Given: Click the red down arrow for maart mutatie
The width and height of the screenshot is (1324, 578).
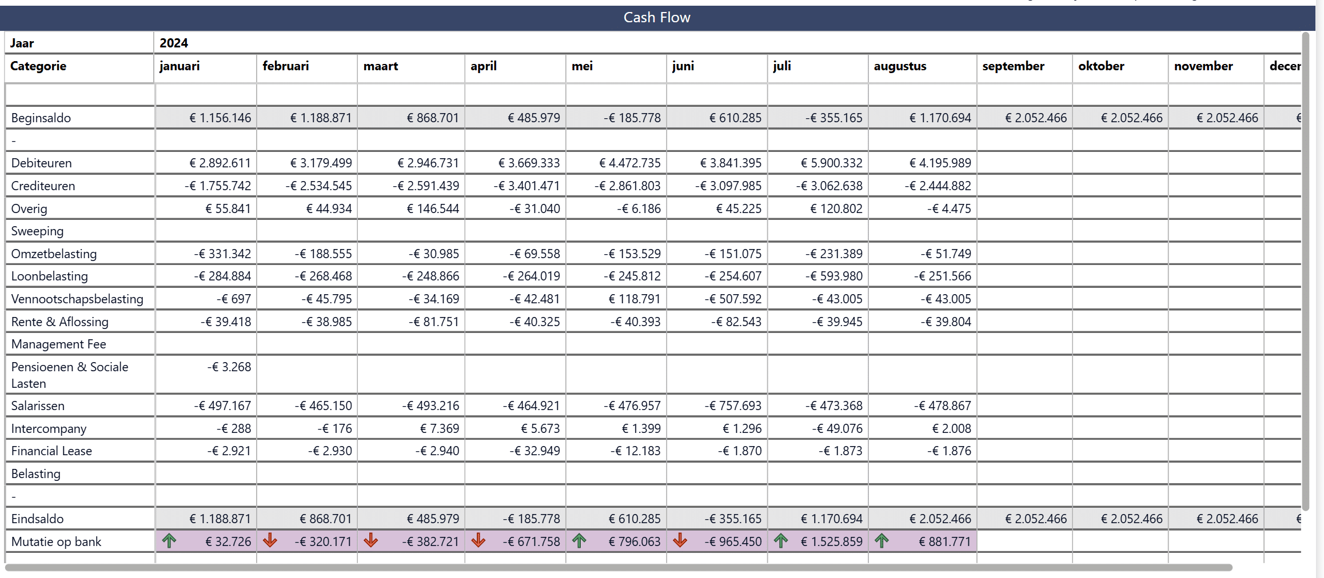Looking at the screenshot, I should click(x=372, y=541).
